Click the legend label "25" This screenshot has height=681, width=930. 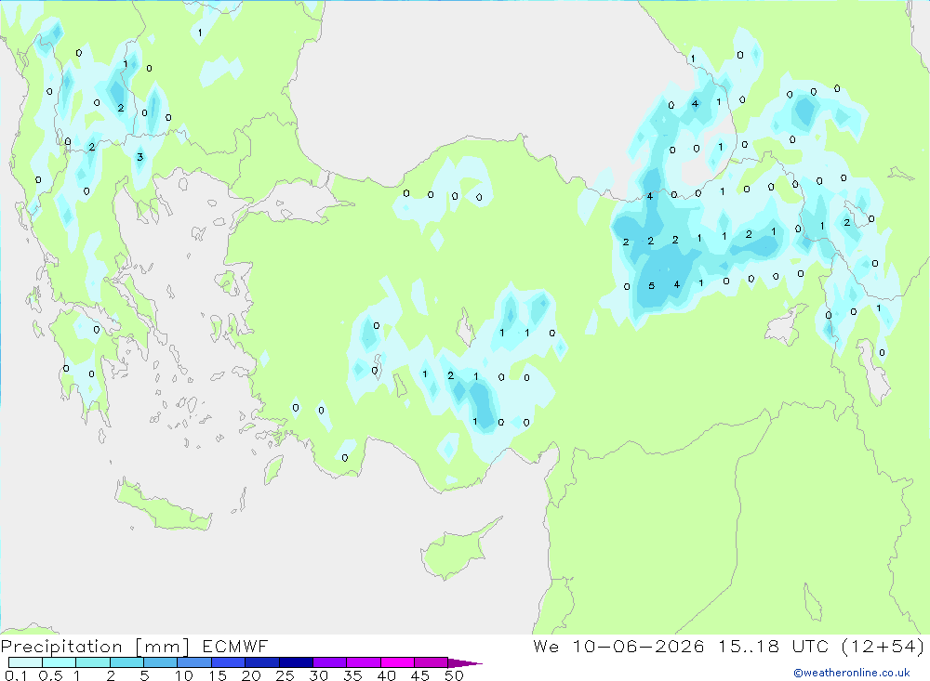click(286, 675)
